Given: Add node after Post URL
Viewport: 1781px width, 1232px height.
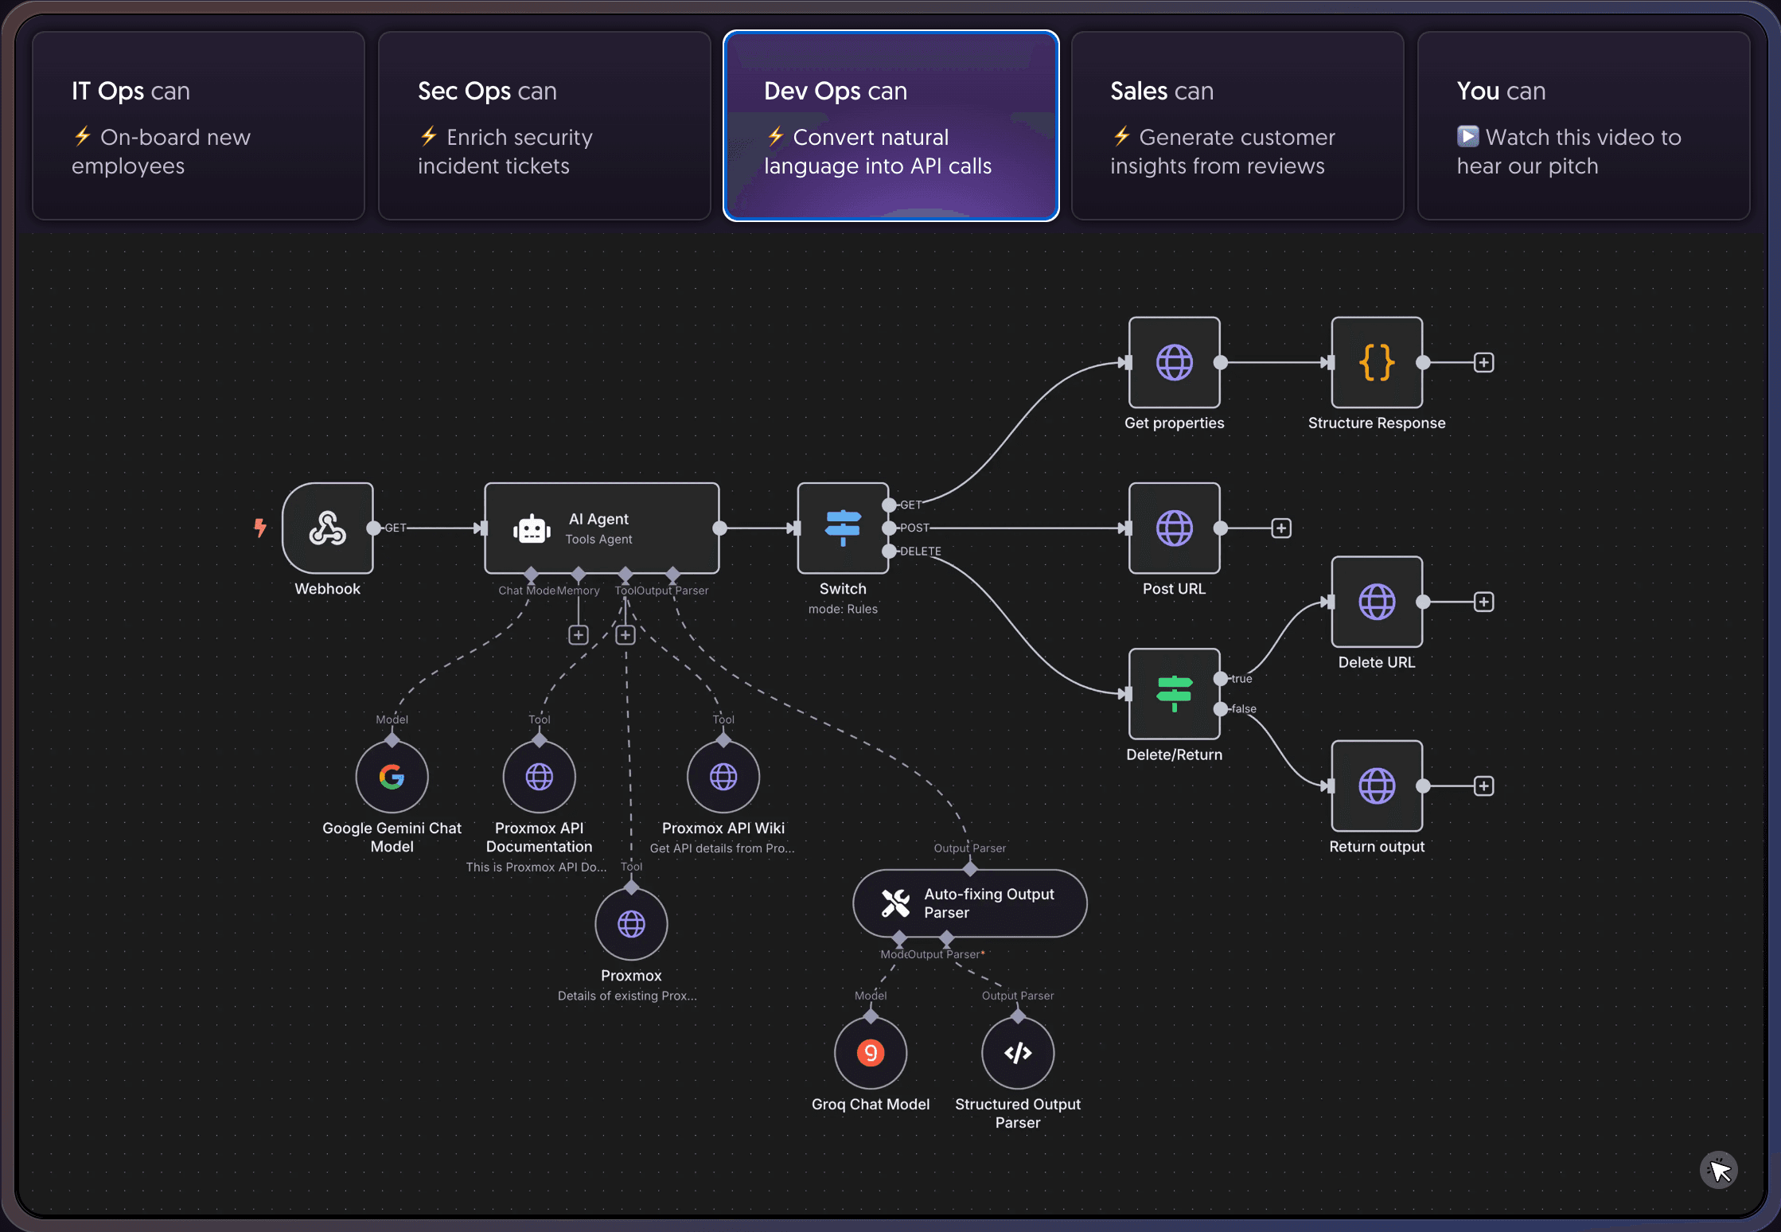Looking at the screenshot, I should click(1281, 528).
